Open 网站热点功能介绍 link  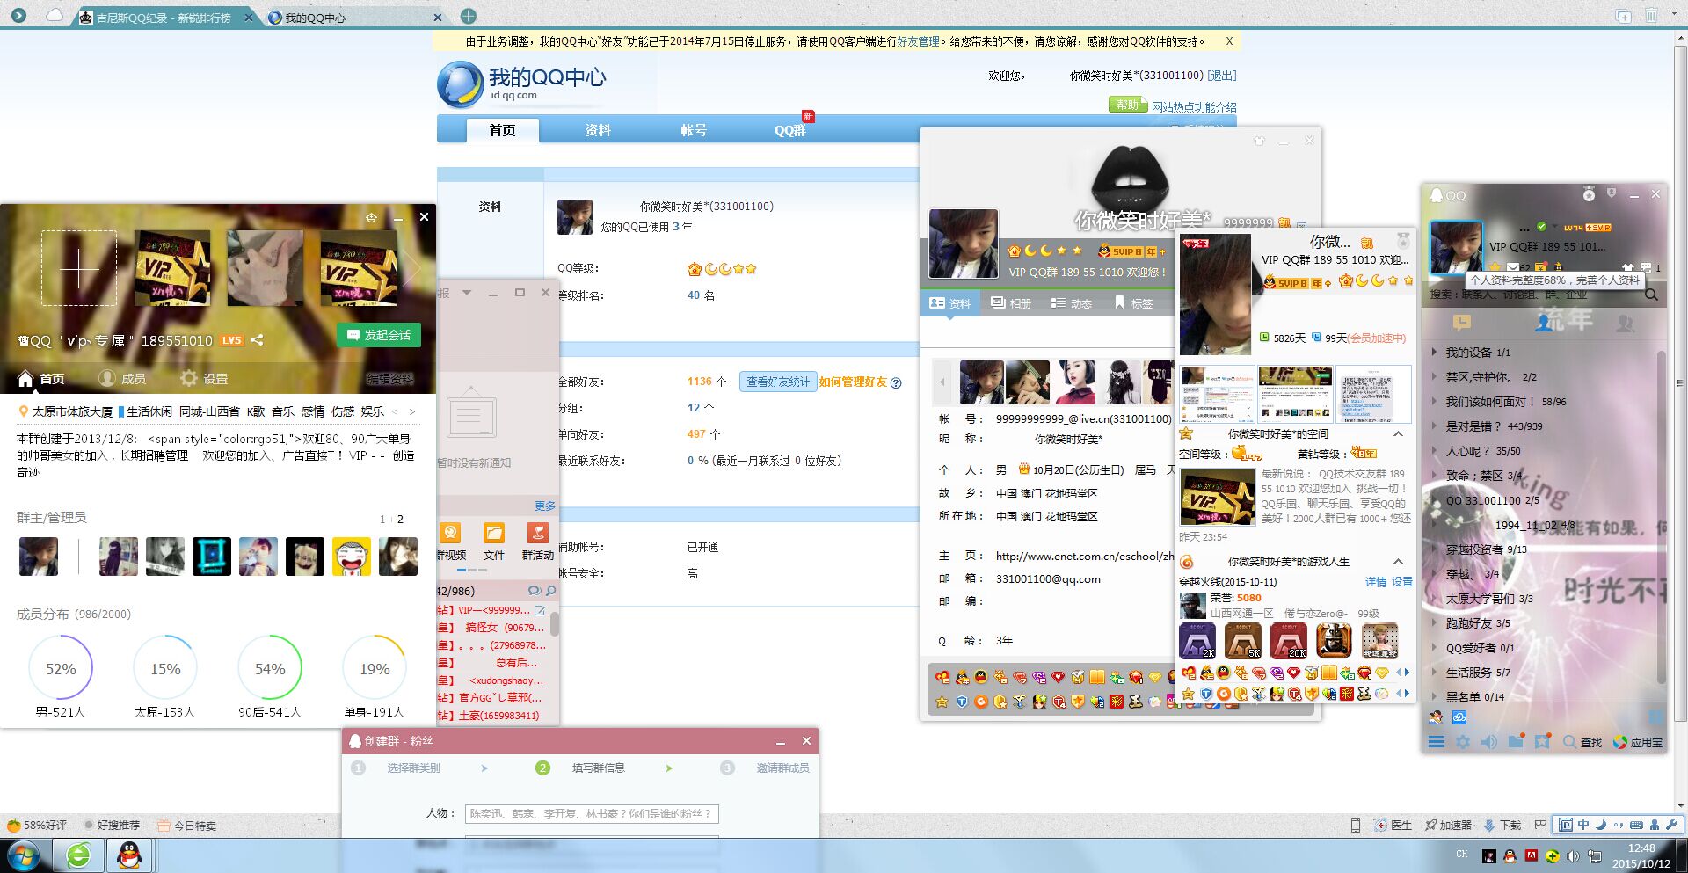click(1194, 107)
